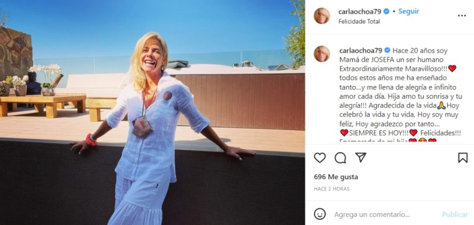Click the verified badge beside header username
474x225 pixels.
pos(387,12)
